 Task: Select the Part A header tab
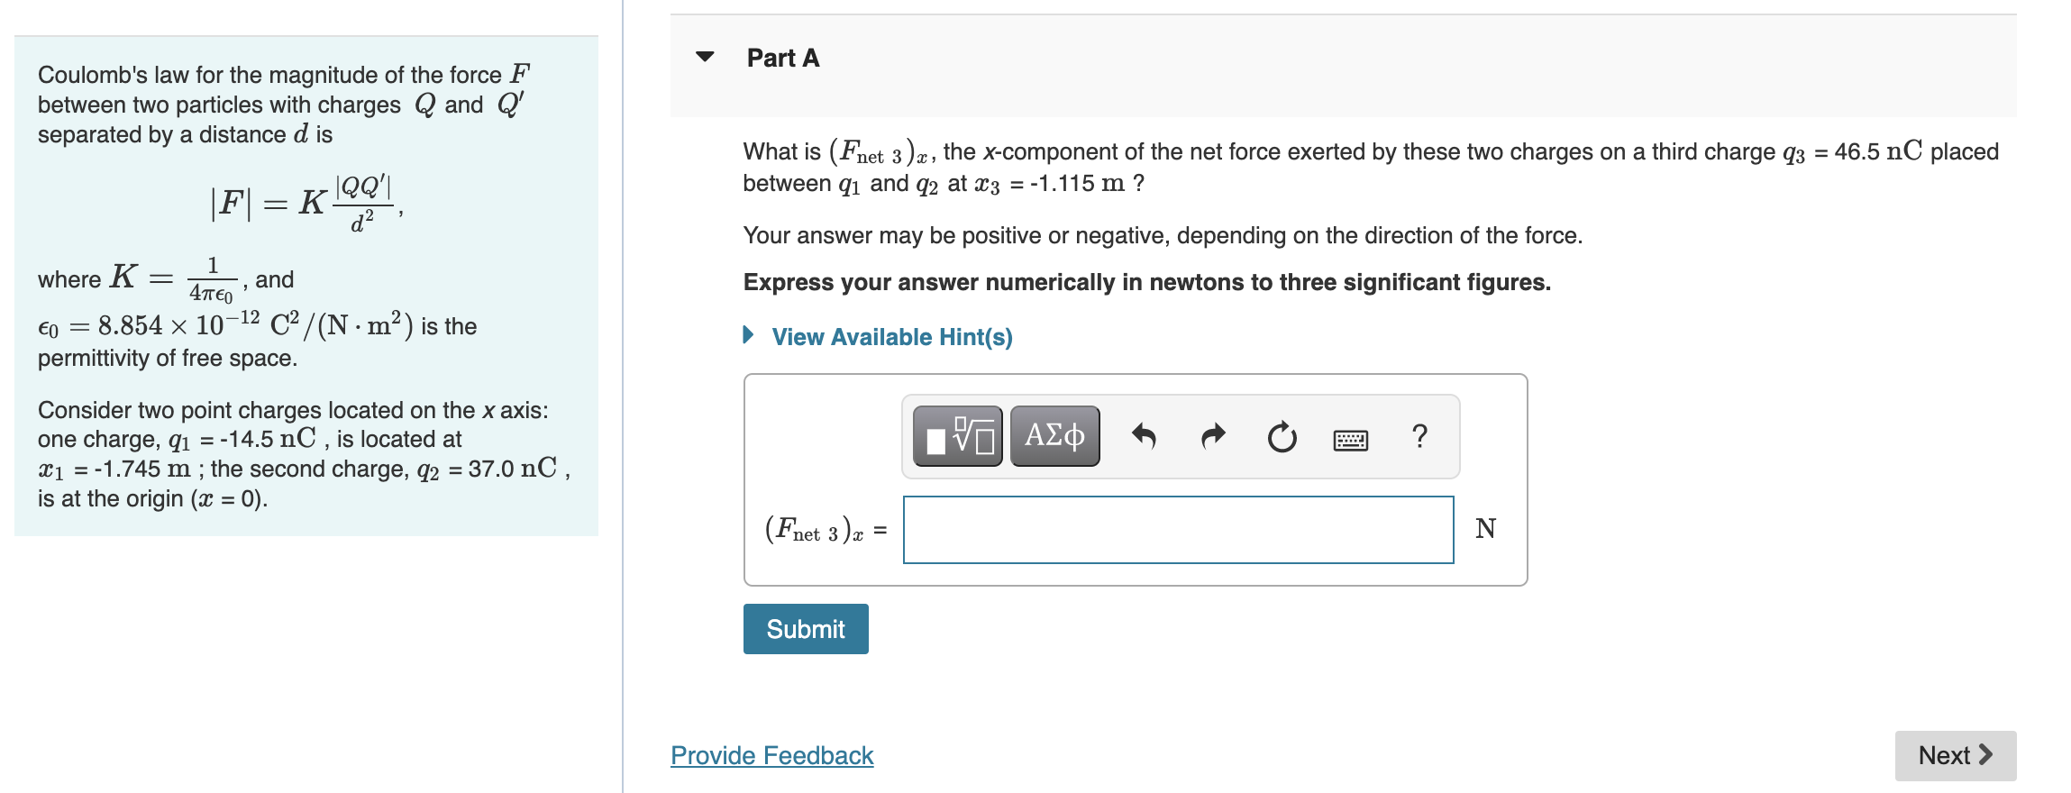[x=781, y=57]
